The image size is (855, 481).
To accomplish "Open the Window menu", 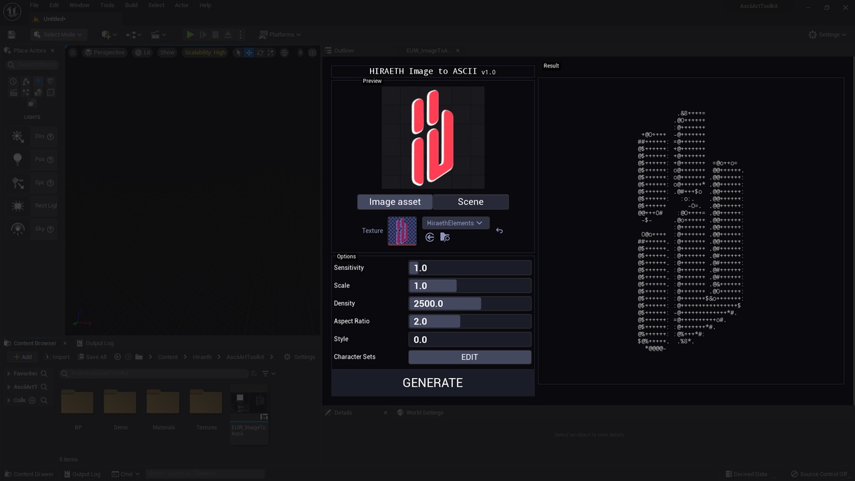I will [79, 5].
